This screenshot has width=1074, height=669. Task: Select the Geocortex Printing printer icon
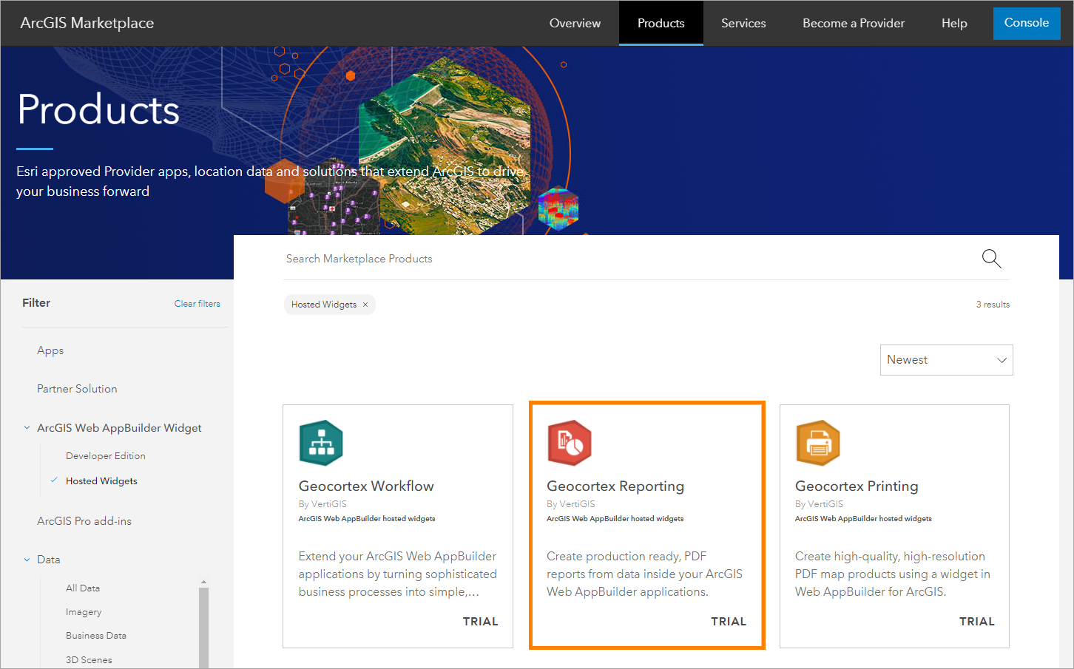click(x=818, y=443)
